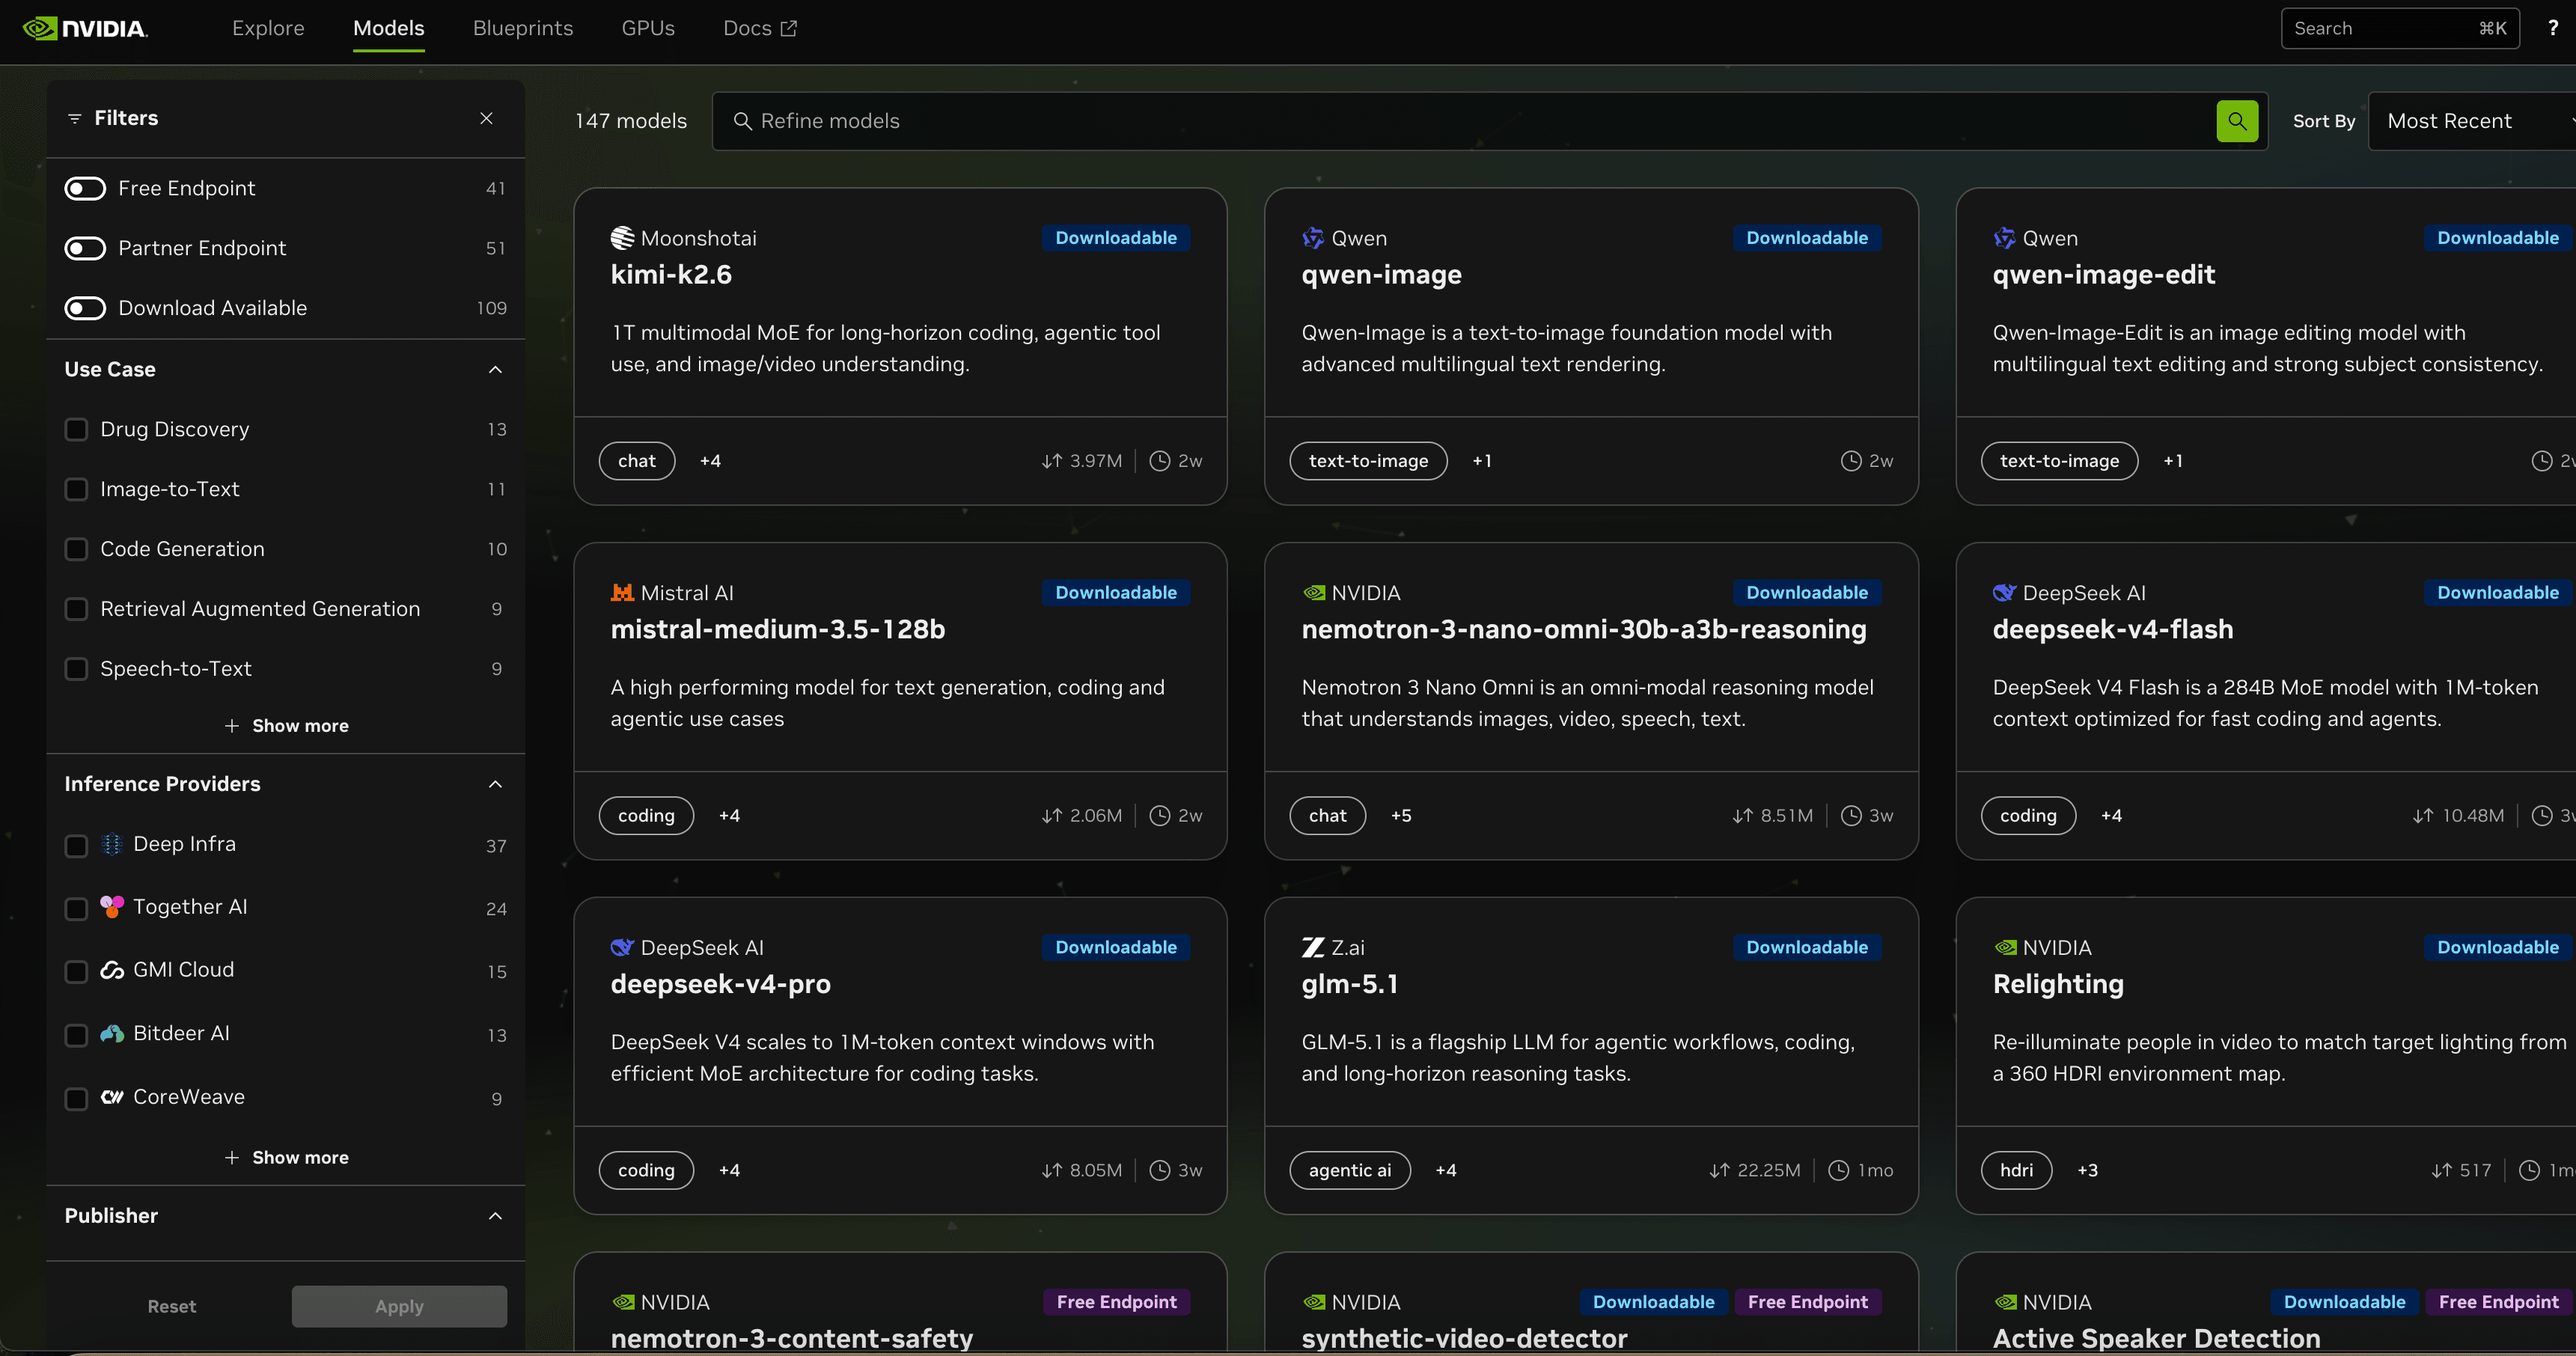Click the GMI Cloud provider icon
The width and height of the screenshot is (2576, 1356).
point(112,970)
